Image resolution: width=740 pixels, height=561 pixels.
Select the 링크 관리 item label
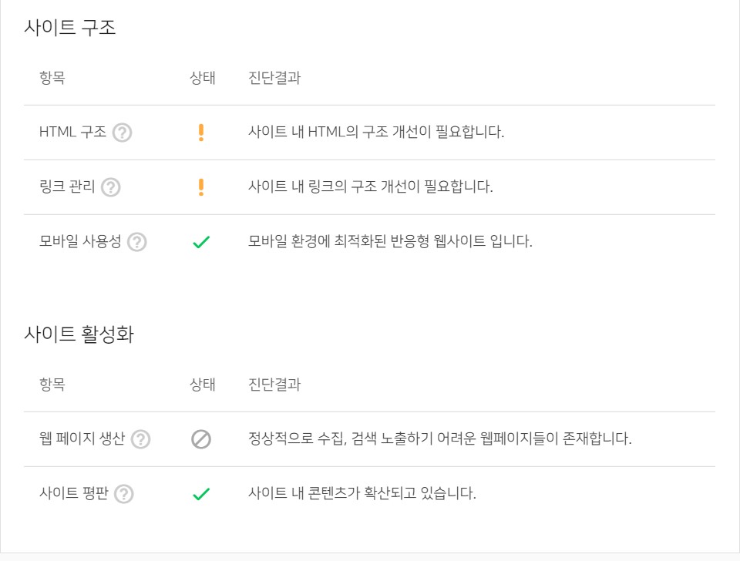click(67, 187)
